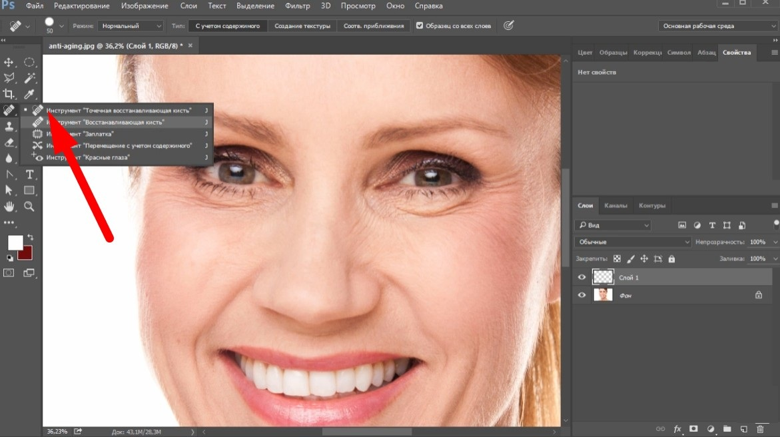Open the 'Режим' Нормальный dropdown
Image resolution: width=780 pixels, height=437 pixels.
(x=131, y=26)
